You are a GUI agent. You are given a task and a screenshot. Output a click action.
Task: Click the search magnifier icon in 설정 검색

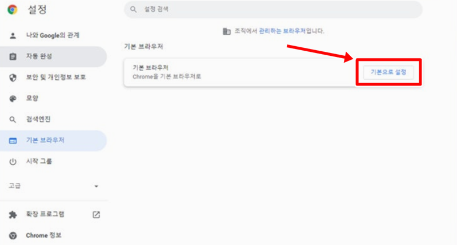133,9
